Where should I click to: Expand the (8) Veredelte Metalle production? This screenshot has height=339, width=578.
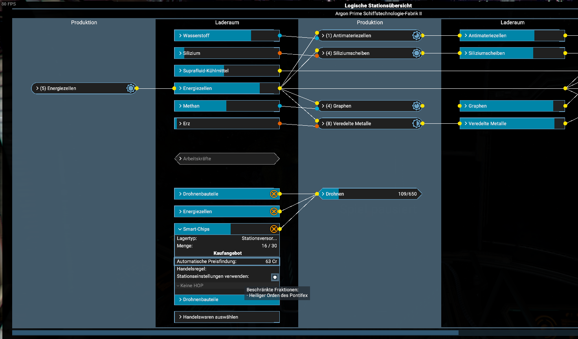369,123
